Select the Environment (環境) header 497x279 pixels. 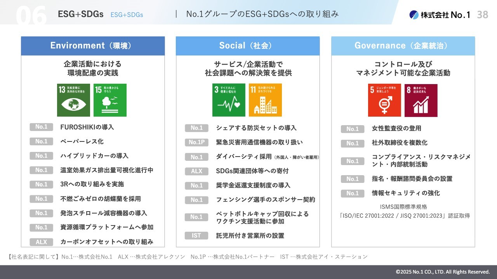(93, 46)
